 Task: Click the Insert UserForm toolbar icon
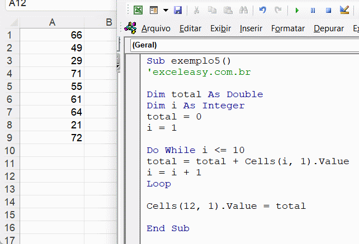pos(153,10)
